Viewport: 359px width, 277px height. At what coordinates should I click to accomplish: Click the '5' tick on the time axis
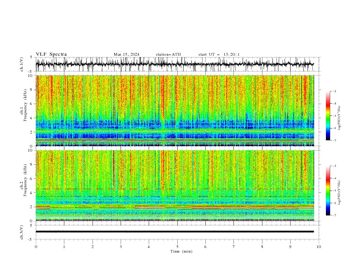pyautogui.click(x=177, y=247)
